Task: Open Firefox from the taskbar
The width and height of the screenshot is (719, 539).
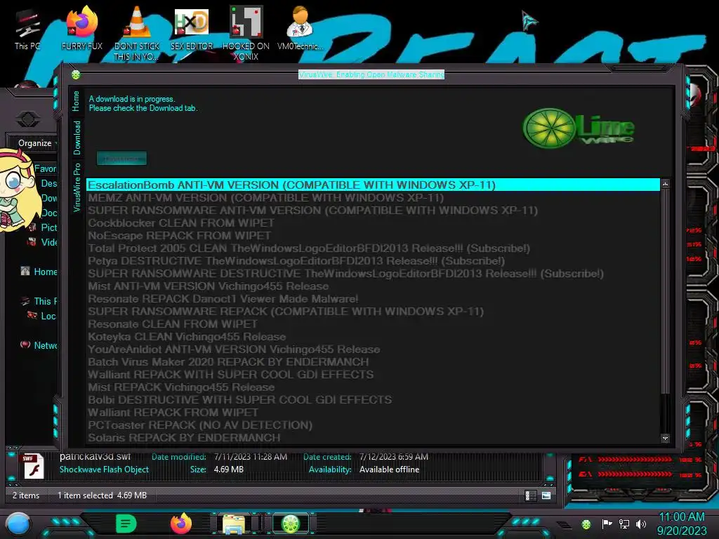Action: [x=180, y=524]
